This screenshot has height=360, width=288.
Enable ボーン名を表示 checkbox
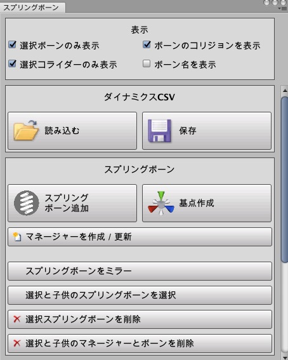147,63
